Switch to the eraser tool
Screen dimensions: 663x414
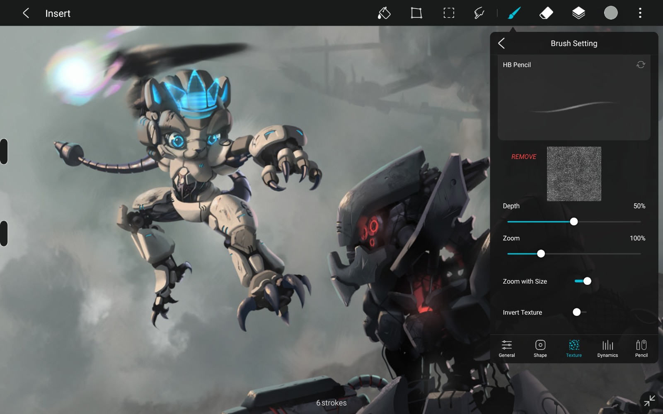point(546,13)
